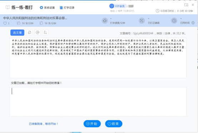Screen dimensions: 198x133
Task: Click the document icon beside 选文章
Action: pos(30,33)
